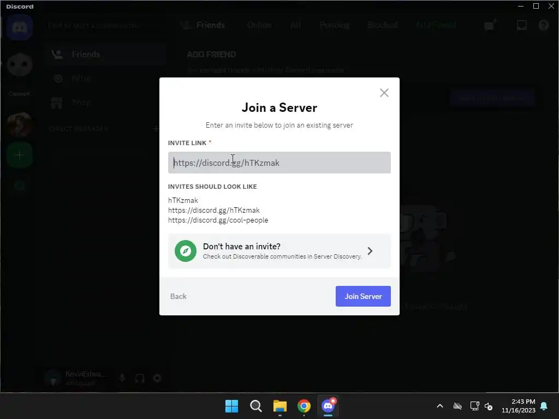Click the network display tray icon
Viewport: 559px width, 419px height.
[x=474, y=406]
